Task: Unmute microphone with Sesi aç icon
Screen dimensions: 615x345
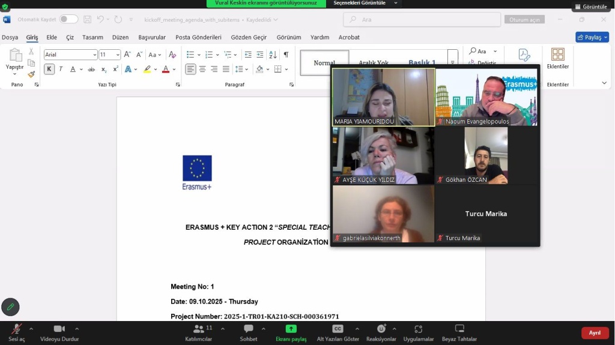Action: pyautogui.click(x=16, y=329)
